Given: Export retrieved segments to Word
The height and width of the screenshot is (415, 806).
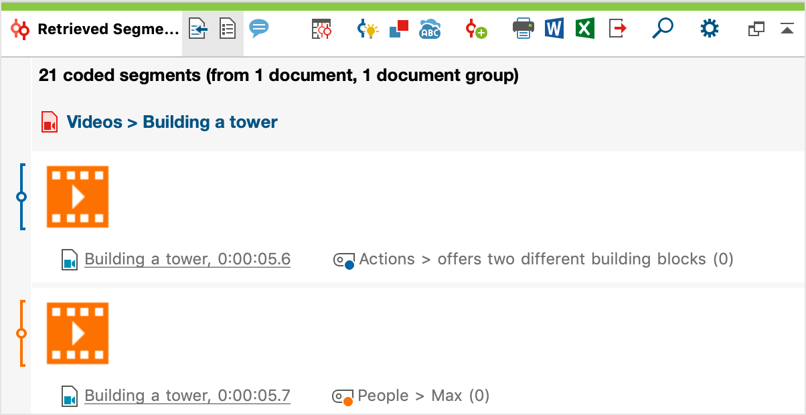Looking at the screenshot, I should pyautogui.click(x=554, y=29).
